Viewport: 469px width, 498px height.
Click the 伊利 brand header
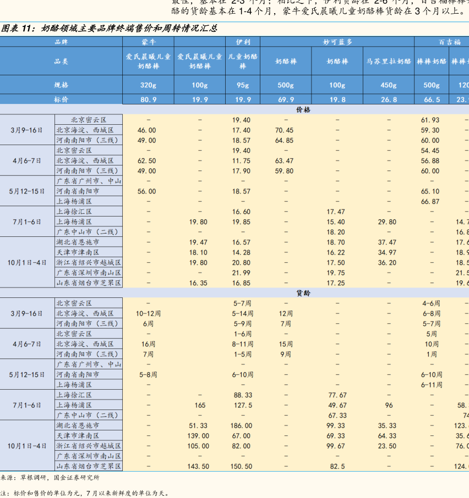[243, 42]
